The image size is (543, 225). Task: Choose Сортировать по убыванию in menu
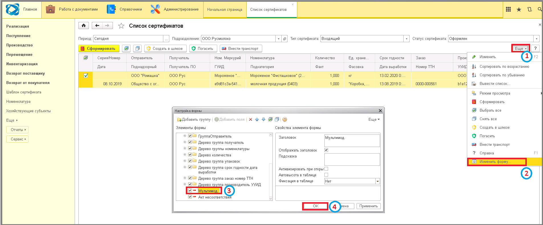pos(504,75)
